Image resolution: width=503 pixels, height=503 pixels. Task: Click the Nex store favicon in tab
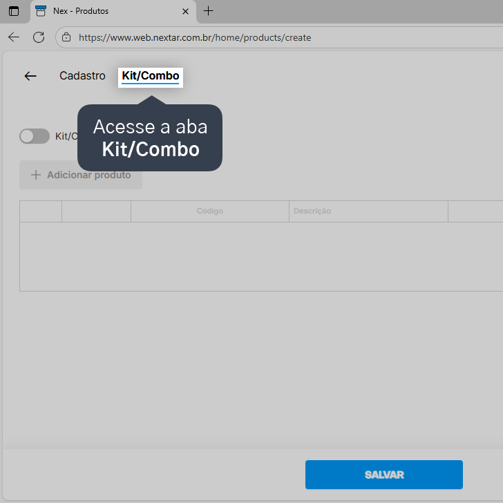(41, 11)
